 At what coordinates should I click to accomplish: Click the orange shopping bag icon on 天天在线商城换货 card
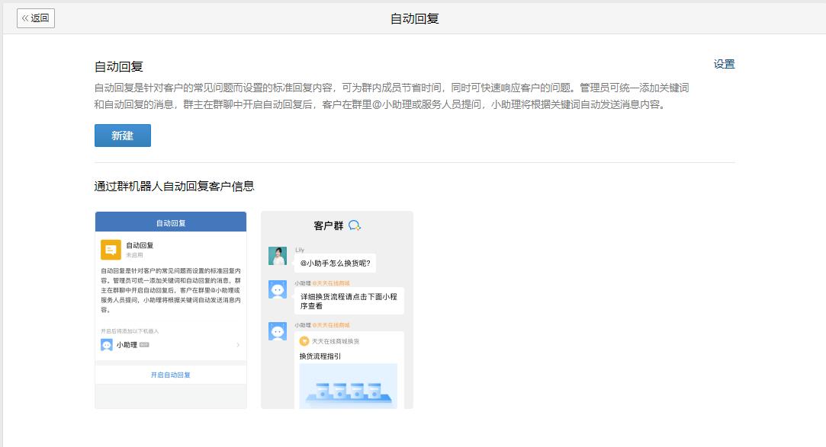click(x=304, y=343)
